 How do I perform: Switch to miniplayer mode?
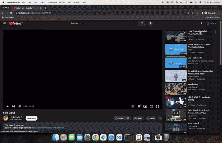145,106
